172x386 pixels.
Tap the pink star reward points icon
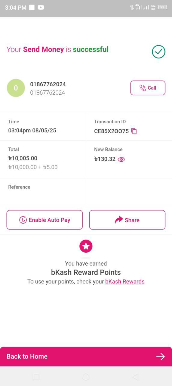click(86, 246)
